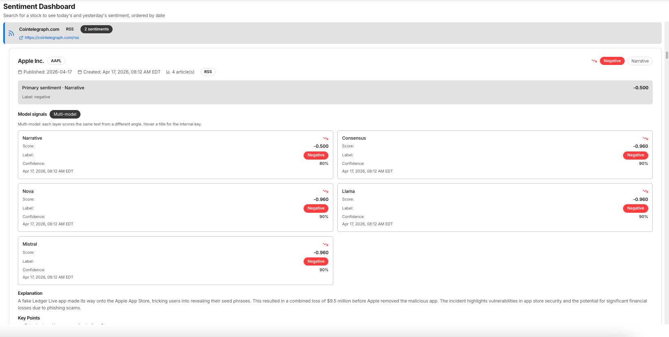This screenshot has height=337, width=669.
Task: Click the Sentiment Dashboard title
Action: click(39, 6)
